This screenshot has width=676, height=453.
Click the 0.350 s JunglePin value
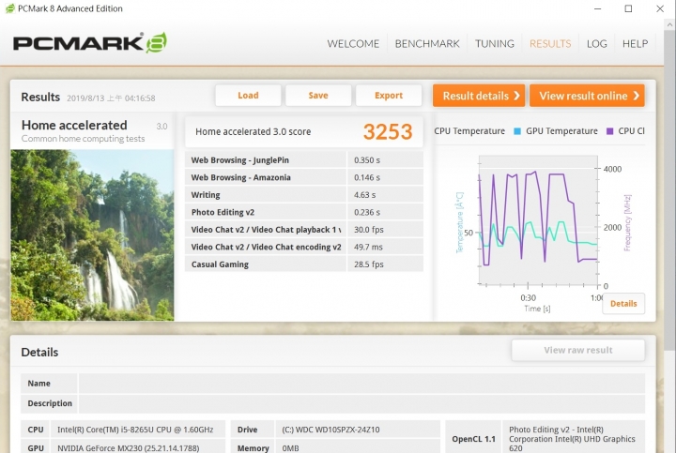pyautogui.click(x=367, y=159)
